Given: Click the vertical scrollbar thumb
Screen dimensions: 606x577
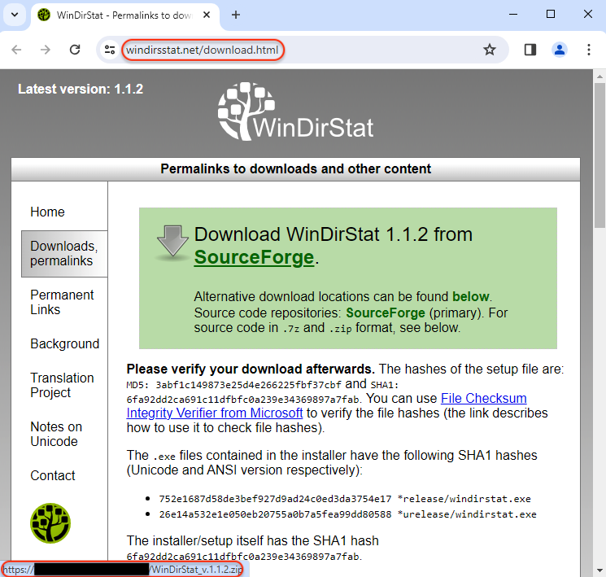Looking at the screenshot, I should tap(599, 155).
